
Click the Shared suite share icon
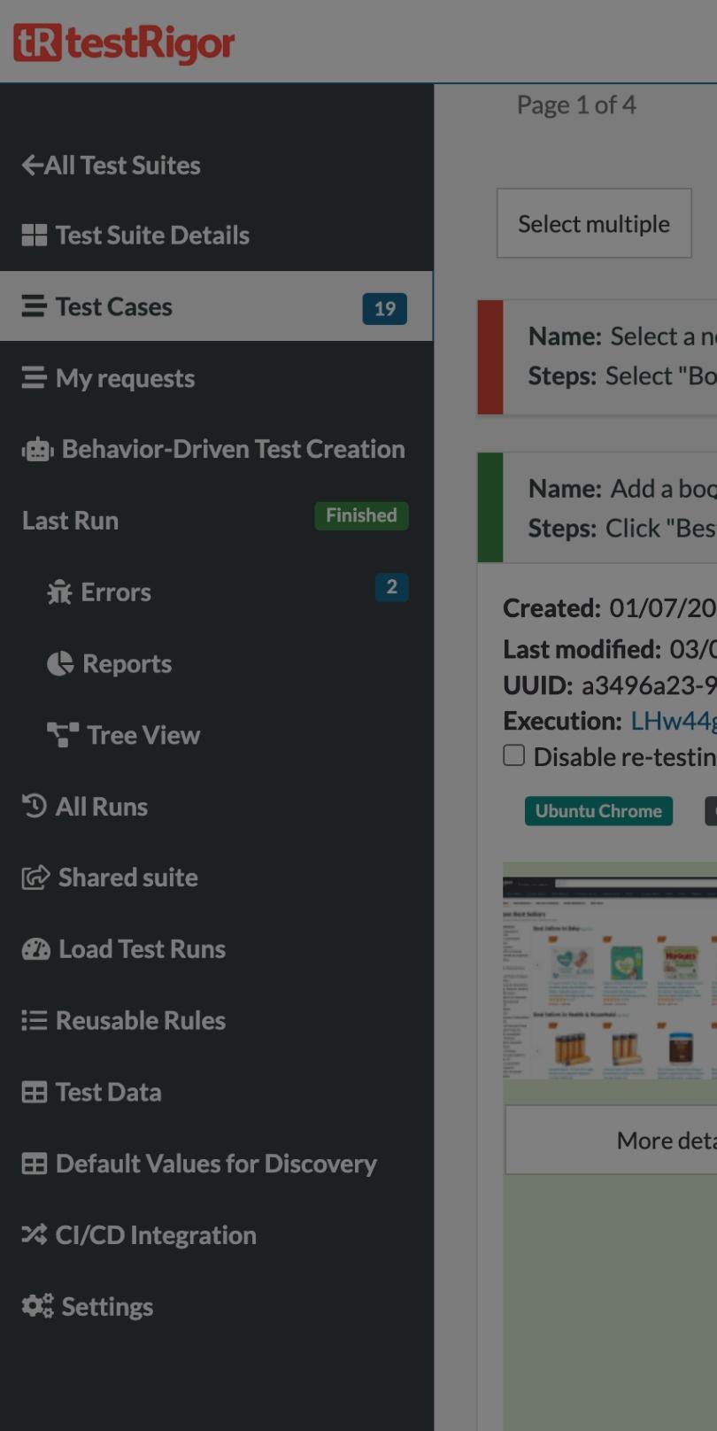pyautogui.click(x=35, y=878)
